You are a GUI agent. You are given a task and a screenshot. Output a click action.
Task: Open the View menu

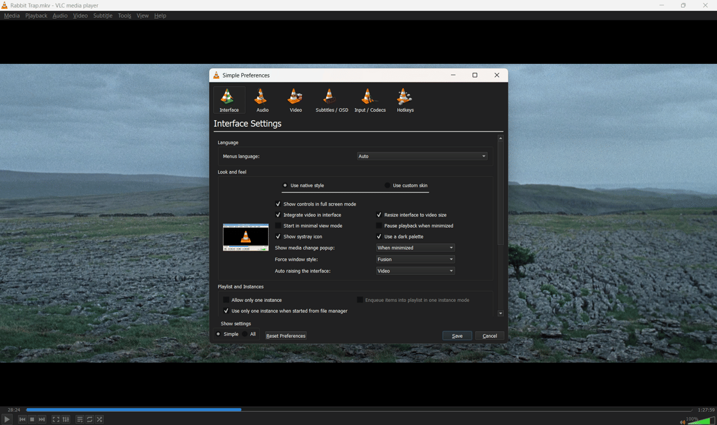(142, 16)
